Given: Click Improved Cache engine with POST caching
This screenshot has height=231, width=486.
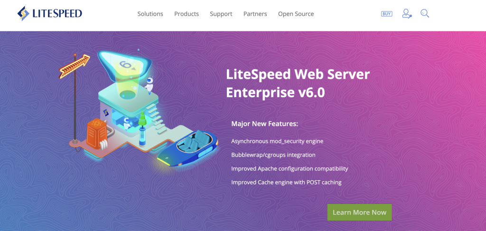Looking at the screenshot, I should pos(286,183).
